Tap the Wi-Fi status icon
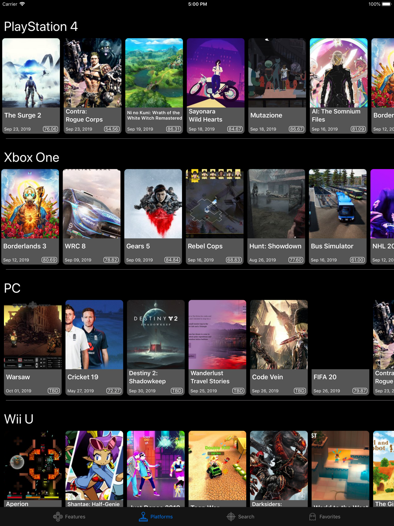The height and width of the screenshot is (526, 394). (x=22, y=4)
